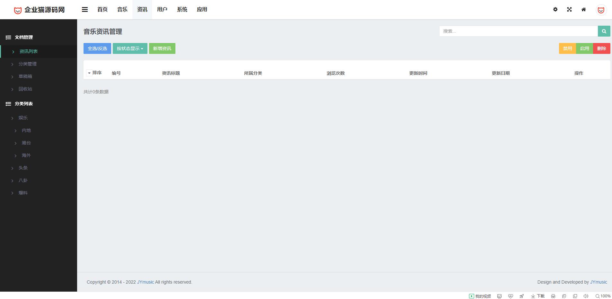Open JYmusic link after Design and Developed by

(x=599, y=282)
